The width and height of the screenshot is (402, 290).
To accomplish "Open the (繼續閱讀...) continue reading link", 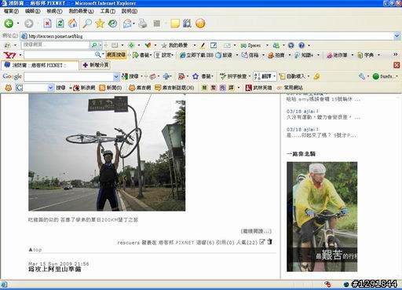I will click(x=256, y=231).
